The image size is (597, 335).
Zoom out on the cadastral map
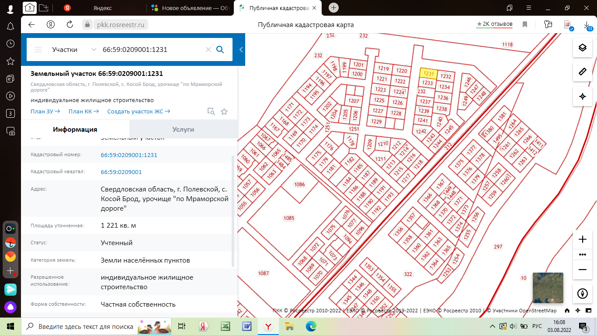point(582,270)
